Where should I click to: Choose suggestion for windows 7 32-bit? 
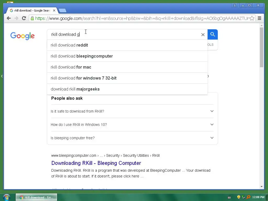pos(127,78)
